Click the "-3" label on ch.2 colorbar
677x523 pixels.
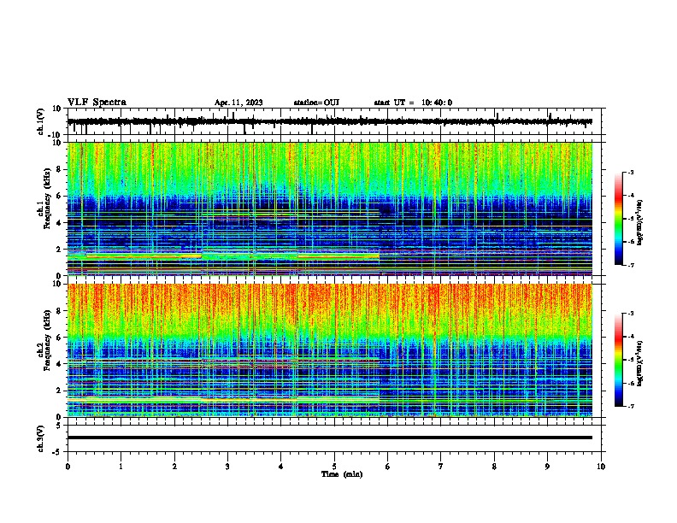631,314
